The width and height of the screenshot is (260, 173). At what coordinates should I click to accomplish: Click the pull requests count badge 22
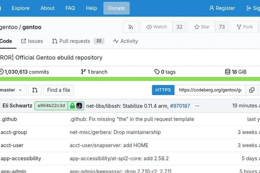[99, 41]
